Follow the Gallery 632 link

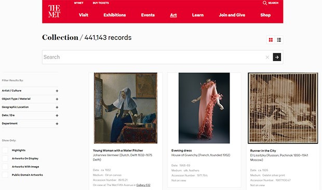[x=143, y=185]
